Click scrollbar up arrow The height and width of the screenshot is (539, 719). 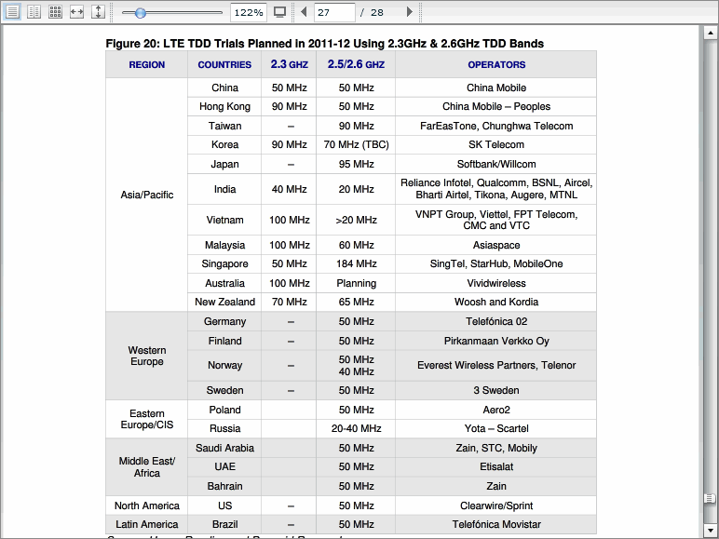click(x=710, y=33)
